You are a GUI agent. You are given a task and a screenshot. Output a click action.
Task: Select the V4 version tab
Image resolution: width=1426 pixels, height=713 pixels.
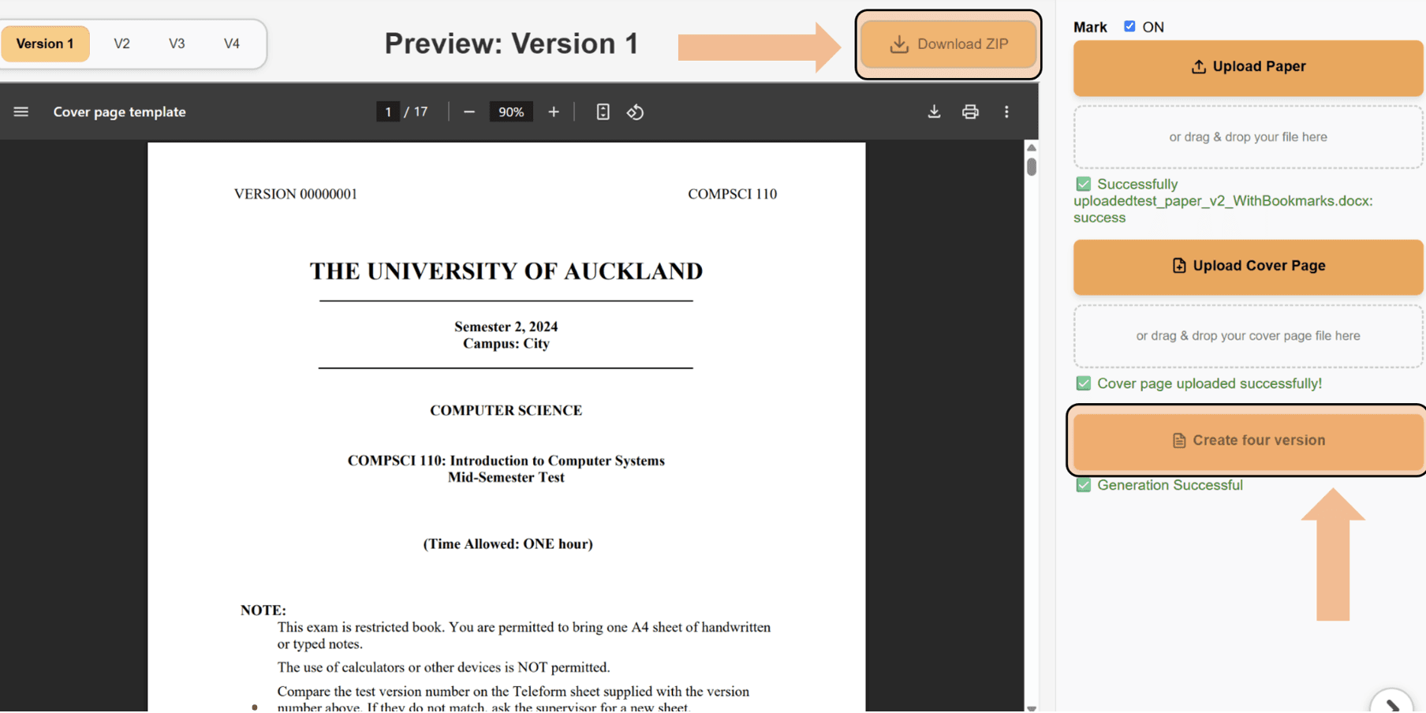coord(231,43)
